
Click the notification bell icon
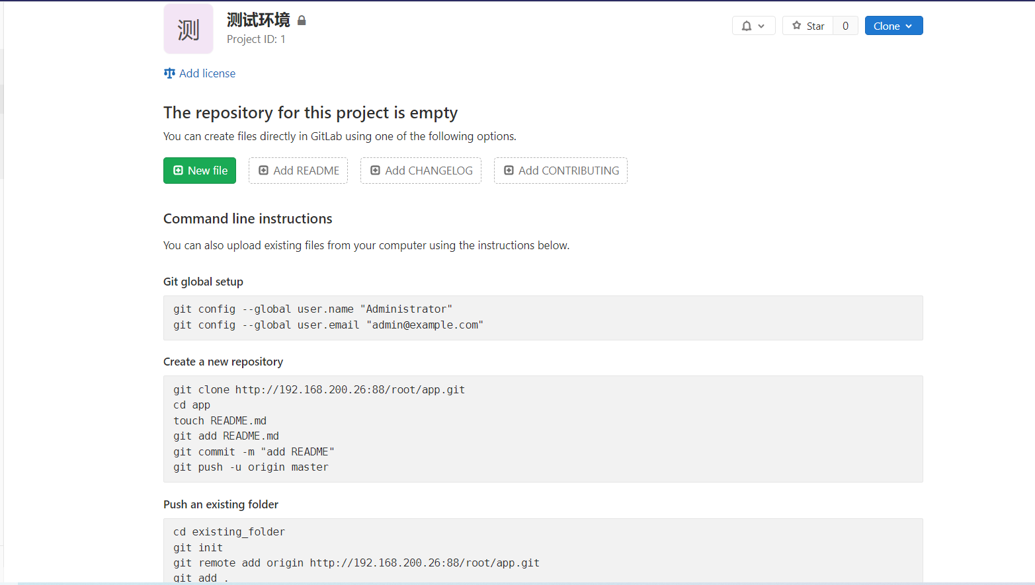[747, 26]
